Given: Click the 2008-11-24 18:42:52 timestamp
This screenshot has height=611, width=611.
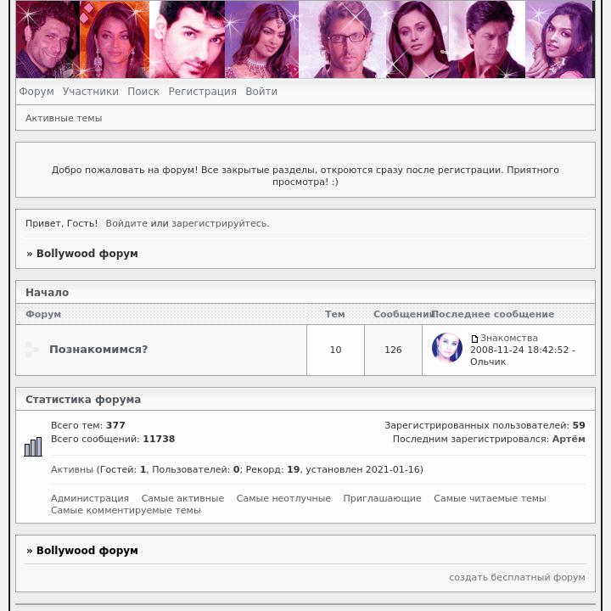Looking at the screenshot, I should (519, 350).
